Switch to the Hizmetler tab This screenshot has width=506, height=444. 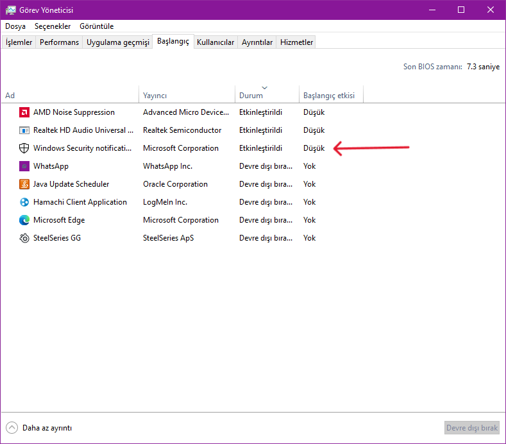pos(296,42)
